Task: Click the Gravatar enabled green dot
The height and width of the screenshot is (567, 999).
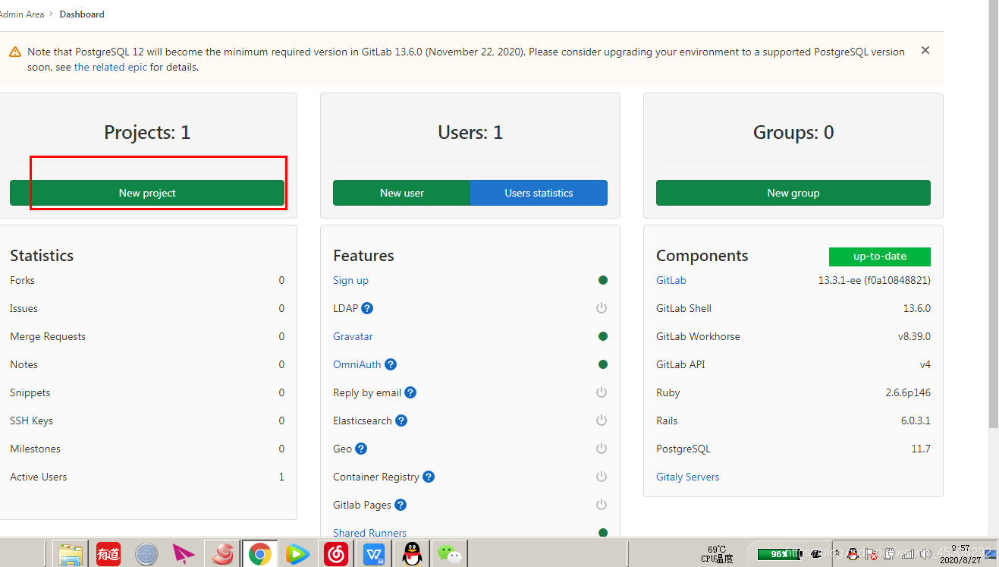Action: coord(603,336)
